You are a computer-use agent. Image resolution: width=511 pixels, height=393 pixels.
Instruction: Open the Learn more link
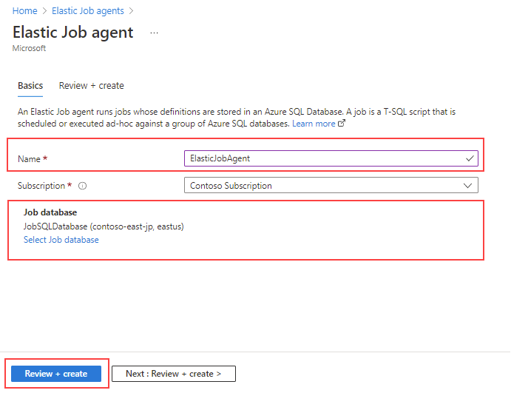tap(314, 124)
